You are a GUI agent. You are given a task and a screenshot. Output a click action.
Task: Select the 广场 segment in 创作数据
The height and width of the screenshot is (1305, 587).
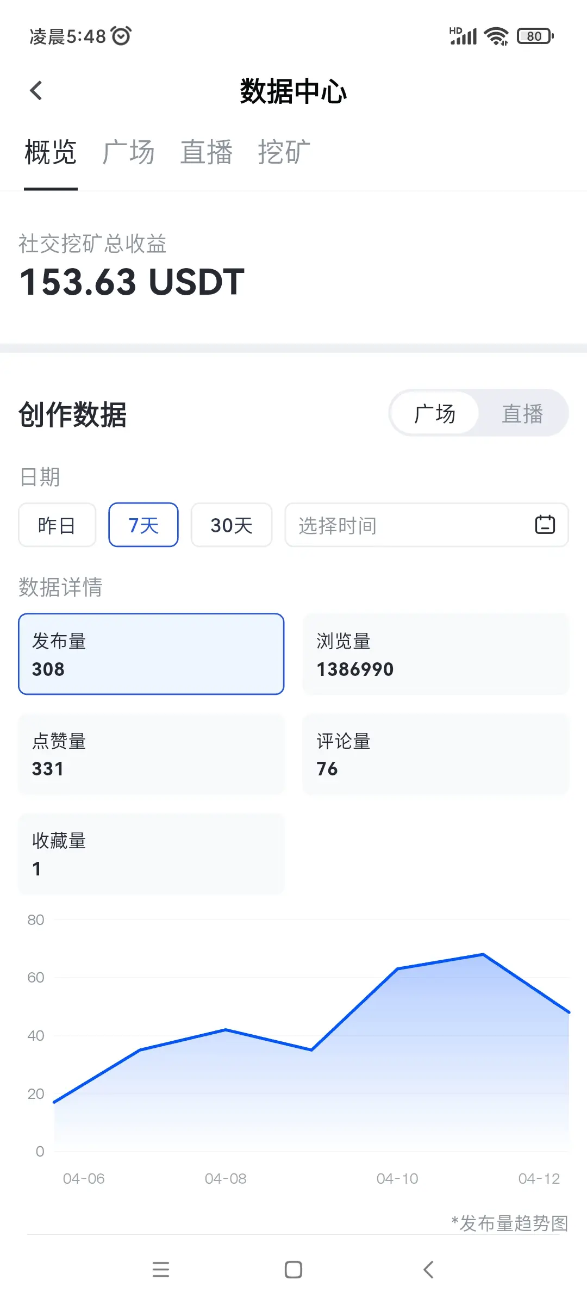(x=435, y=414)
